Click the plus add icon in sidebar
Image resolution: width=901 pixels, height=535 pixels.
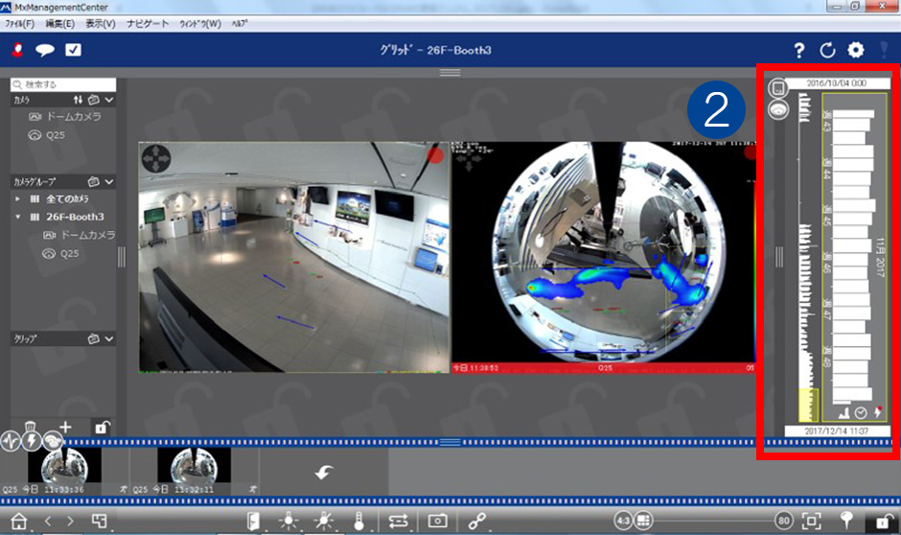(65, 427)
